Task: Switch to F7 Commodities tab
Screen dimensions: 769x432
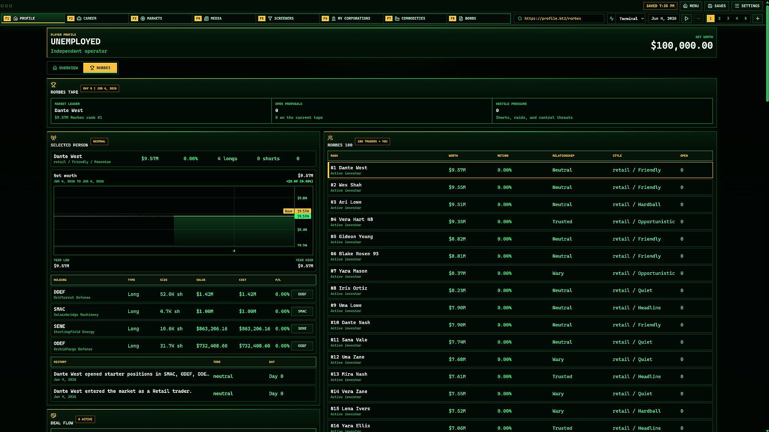Action: 416,18
